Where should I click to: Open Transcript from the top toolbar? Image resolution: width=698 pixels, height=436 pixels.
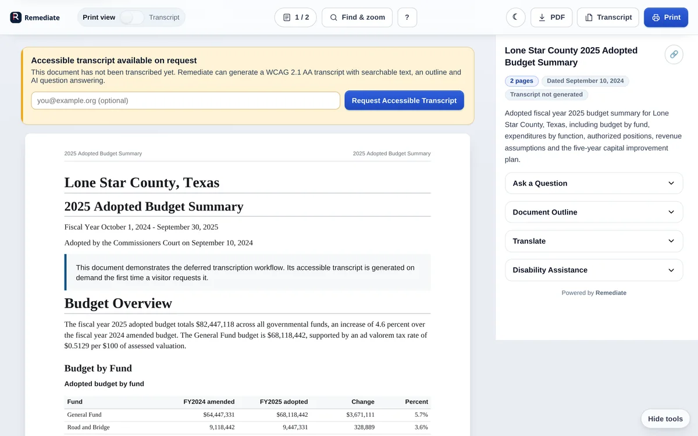click(608, 17)
